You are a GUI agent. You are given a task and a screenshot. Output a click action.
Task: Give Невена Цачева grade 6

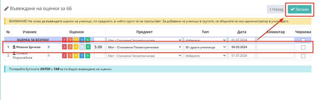tap(88, 47)
